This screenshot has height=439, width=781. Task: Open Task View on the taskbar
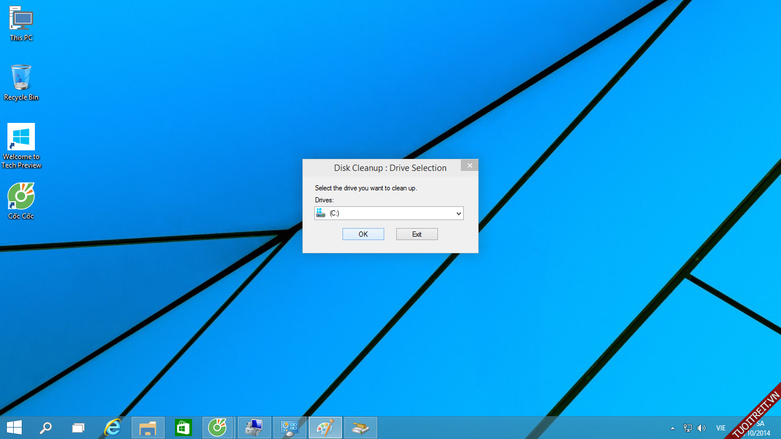[78, 428]
